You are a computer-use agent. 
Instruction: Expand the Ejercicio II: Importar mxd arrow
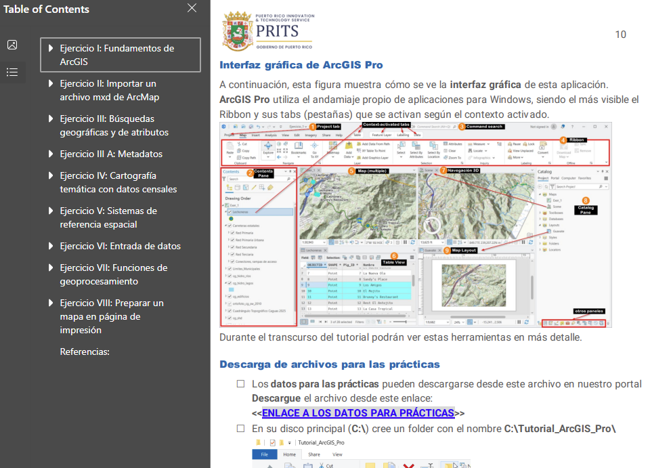50,83
